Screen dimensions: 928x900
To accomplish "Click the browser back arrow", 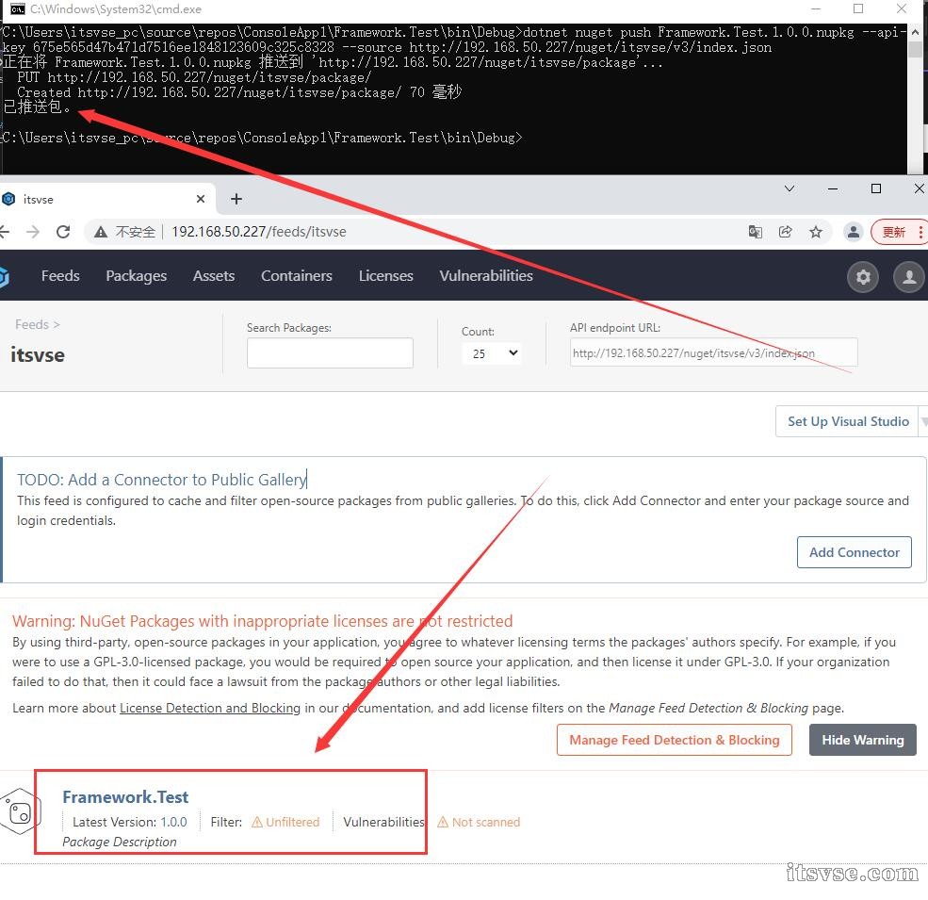I will pyautogui.click(x=5, y=232).
